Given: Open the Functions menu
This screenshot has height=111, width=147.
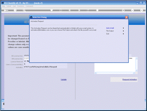Looking at the screenshot, I should point(21,6).
